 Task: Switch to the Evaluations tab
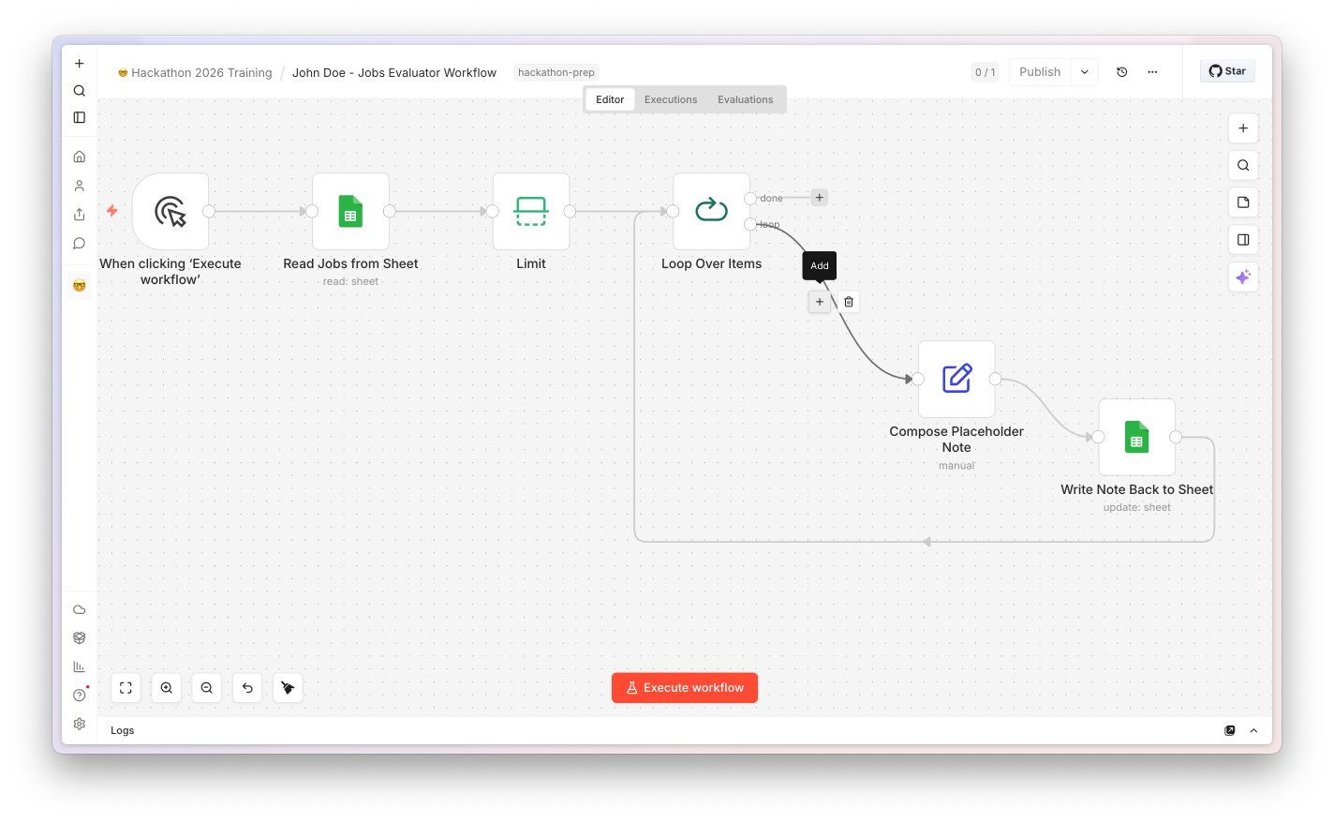tap(746, 99)
